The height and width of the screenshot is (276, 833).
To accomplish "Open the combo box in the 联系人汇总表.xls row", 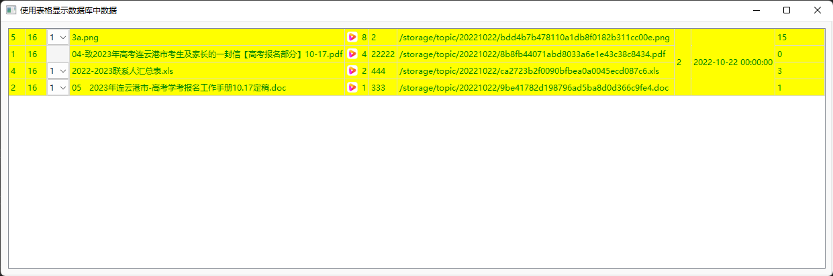I will pyautogui.click(x=58, y=71).
